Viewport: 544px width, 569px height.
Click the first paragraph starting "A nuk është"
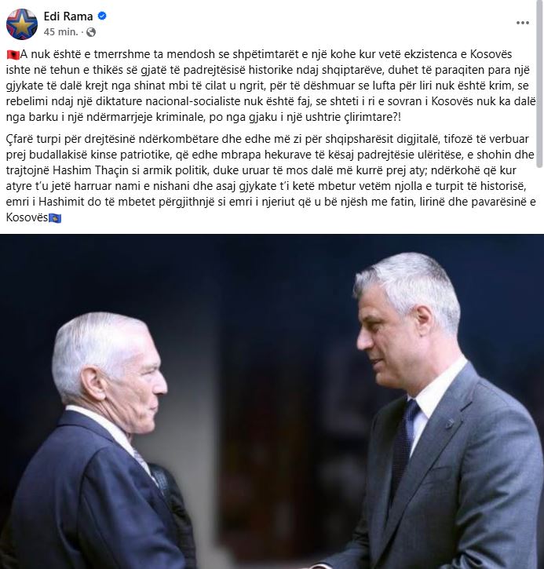pyautogui.click(x=271, y=86)
